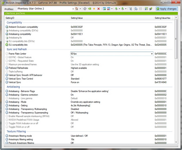
Task: Click the red X delete profile icon
Action: point(99,9)
